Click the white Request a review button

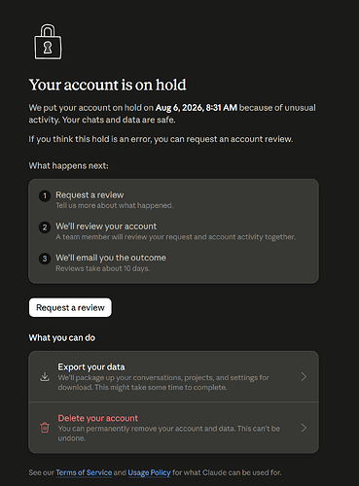click(x=70, y=307)
